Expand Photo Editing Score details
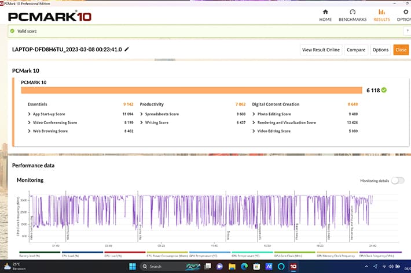The image size is (411, 273). point(254,114)
